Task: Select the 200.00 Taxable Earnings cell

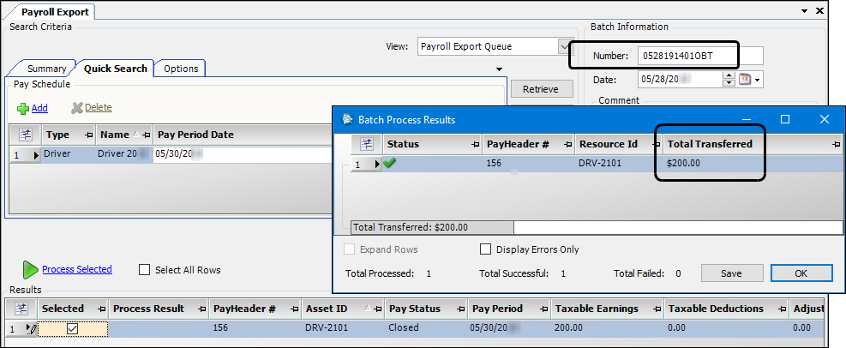Action: 607,327
